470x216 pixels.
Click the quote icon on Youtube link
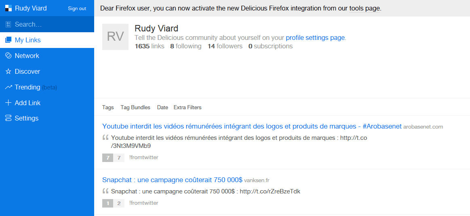105,138
